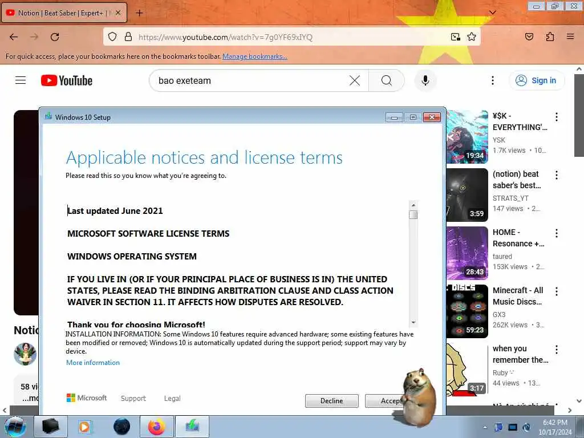The image size is (584, 438).
Task: Show hidden tray icons arrow
Action: coord(485,427)
